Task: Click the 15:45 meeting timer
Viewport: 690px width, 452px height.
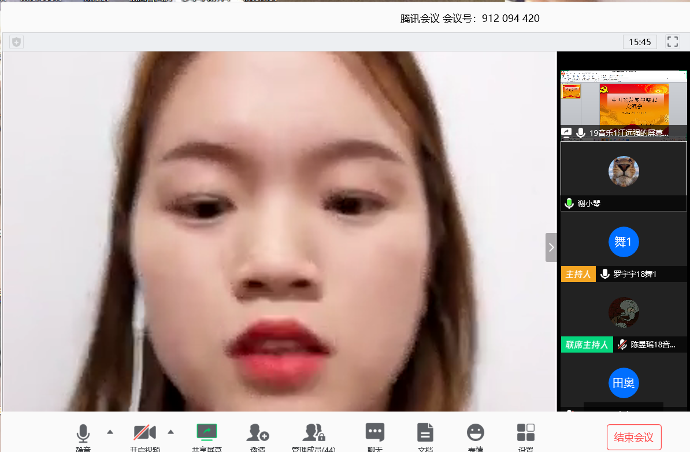Action: 640,42
